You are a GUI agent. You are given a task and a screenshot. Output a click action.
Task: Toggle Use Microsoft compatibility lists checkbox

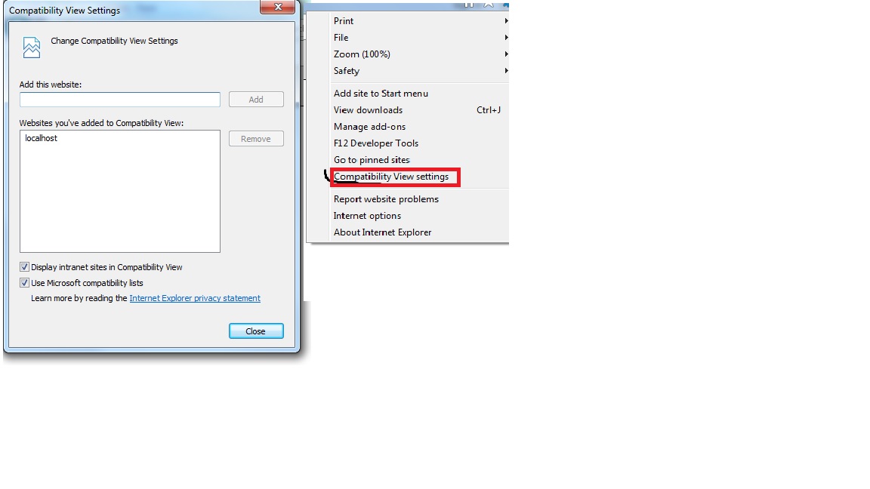tap(24, 283)
